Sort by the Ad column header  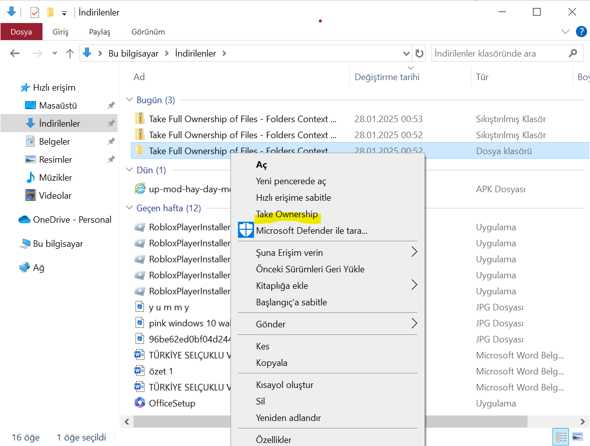point(139,77)
